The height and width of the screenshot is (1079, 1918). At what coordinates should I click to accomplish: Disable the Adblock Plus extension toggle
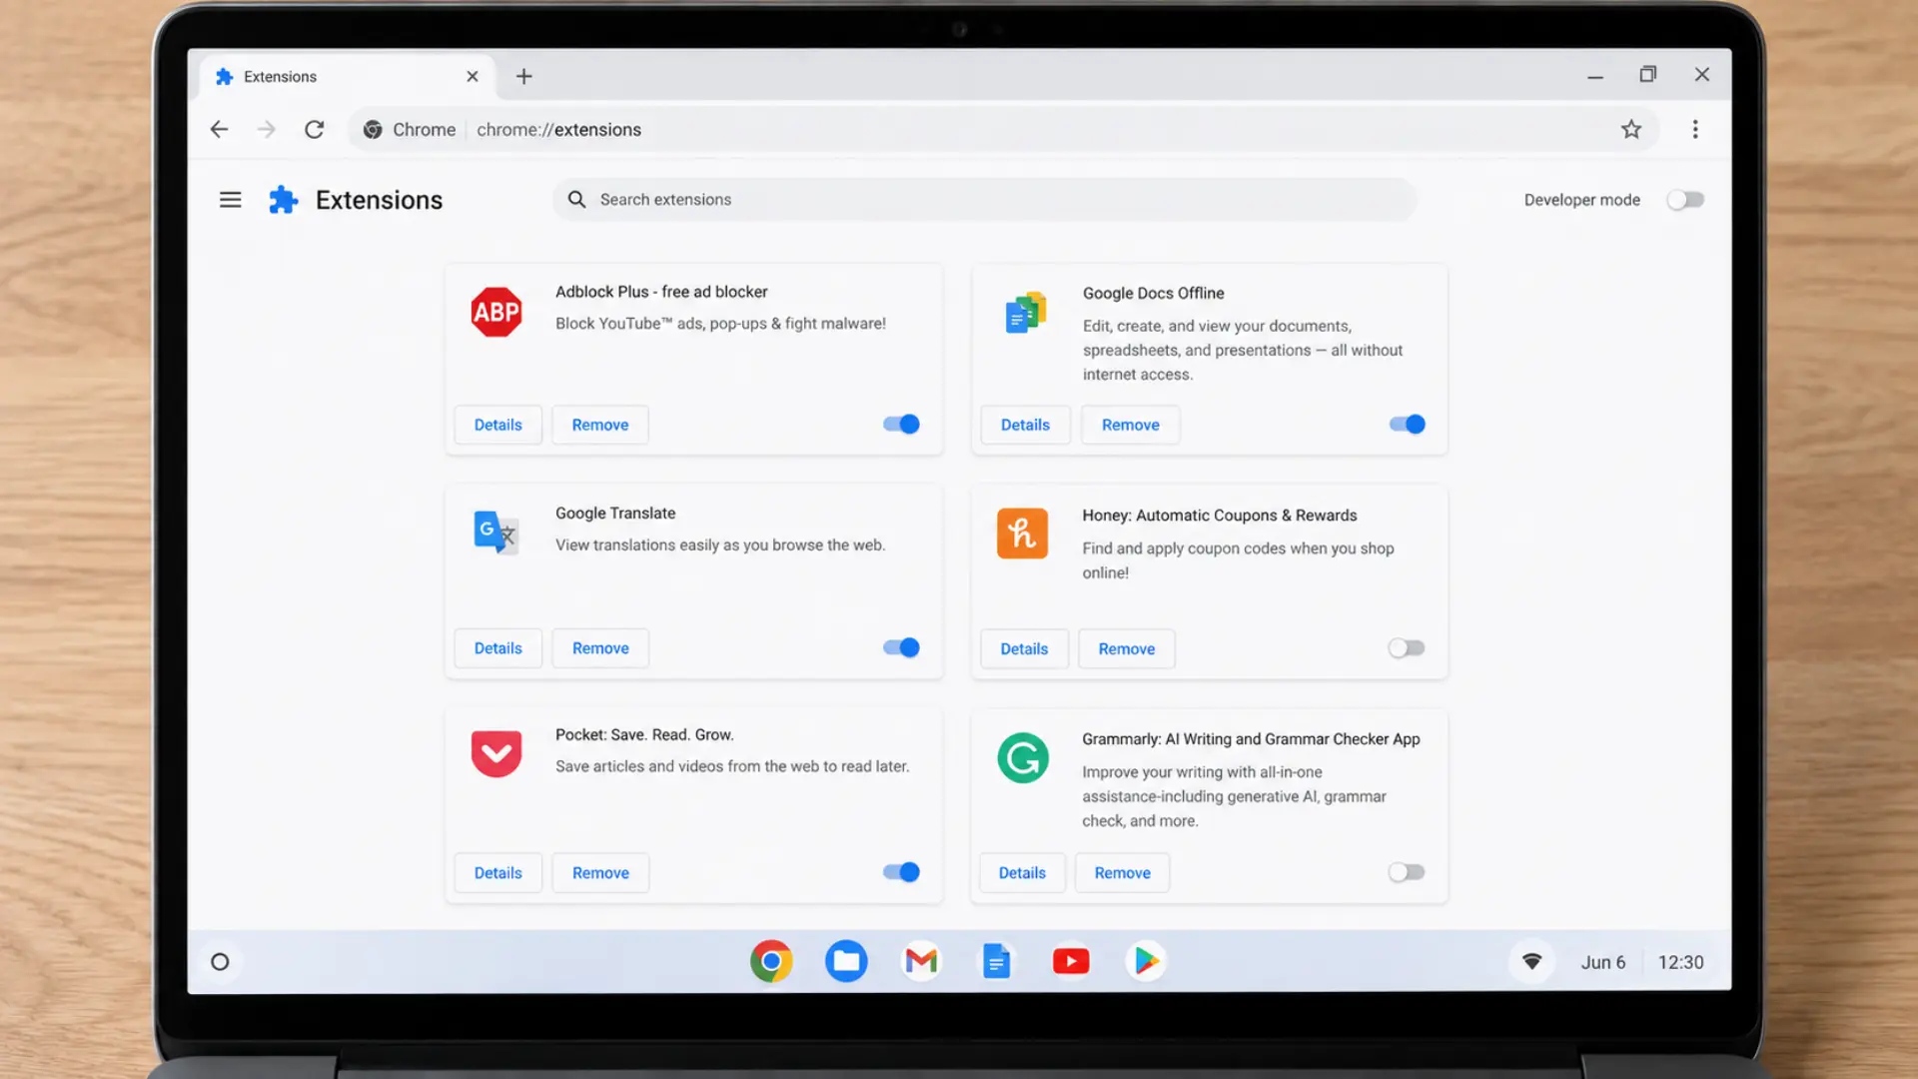[901, 425]
